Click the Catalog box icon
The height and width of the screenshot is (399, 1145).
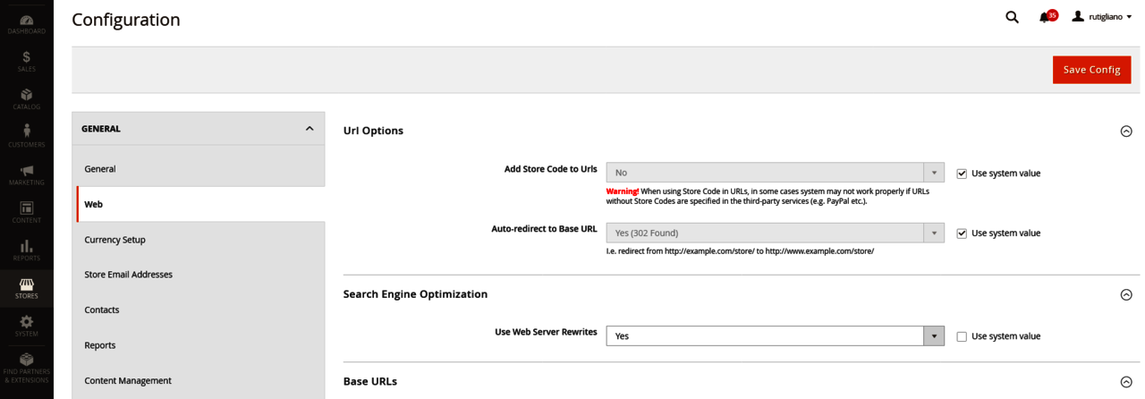[x=26, y=98]
